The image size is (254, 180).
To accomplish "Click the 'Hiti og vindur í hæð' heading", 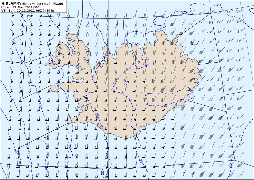I will click(x=36, y=4).
